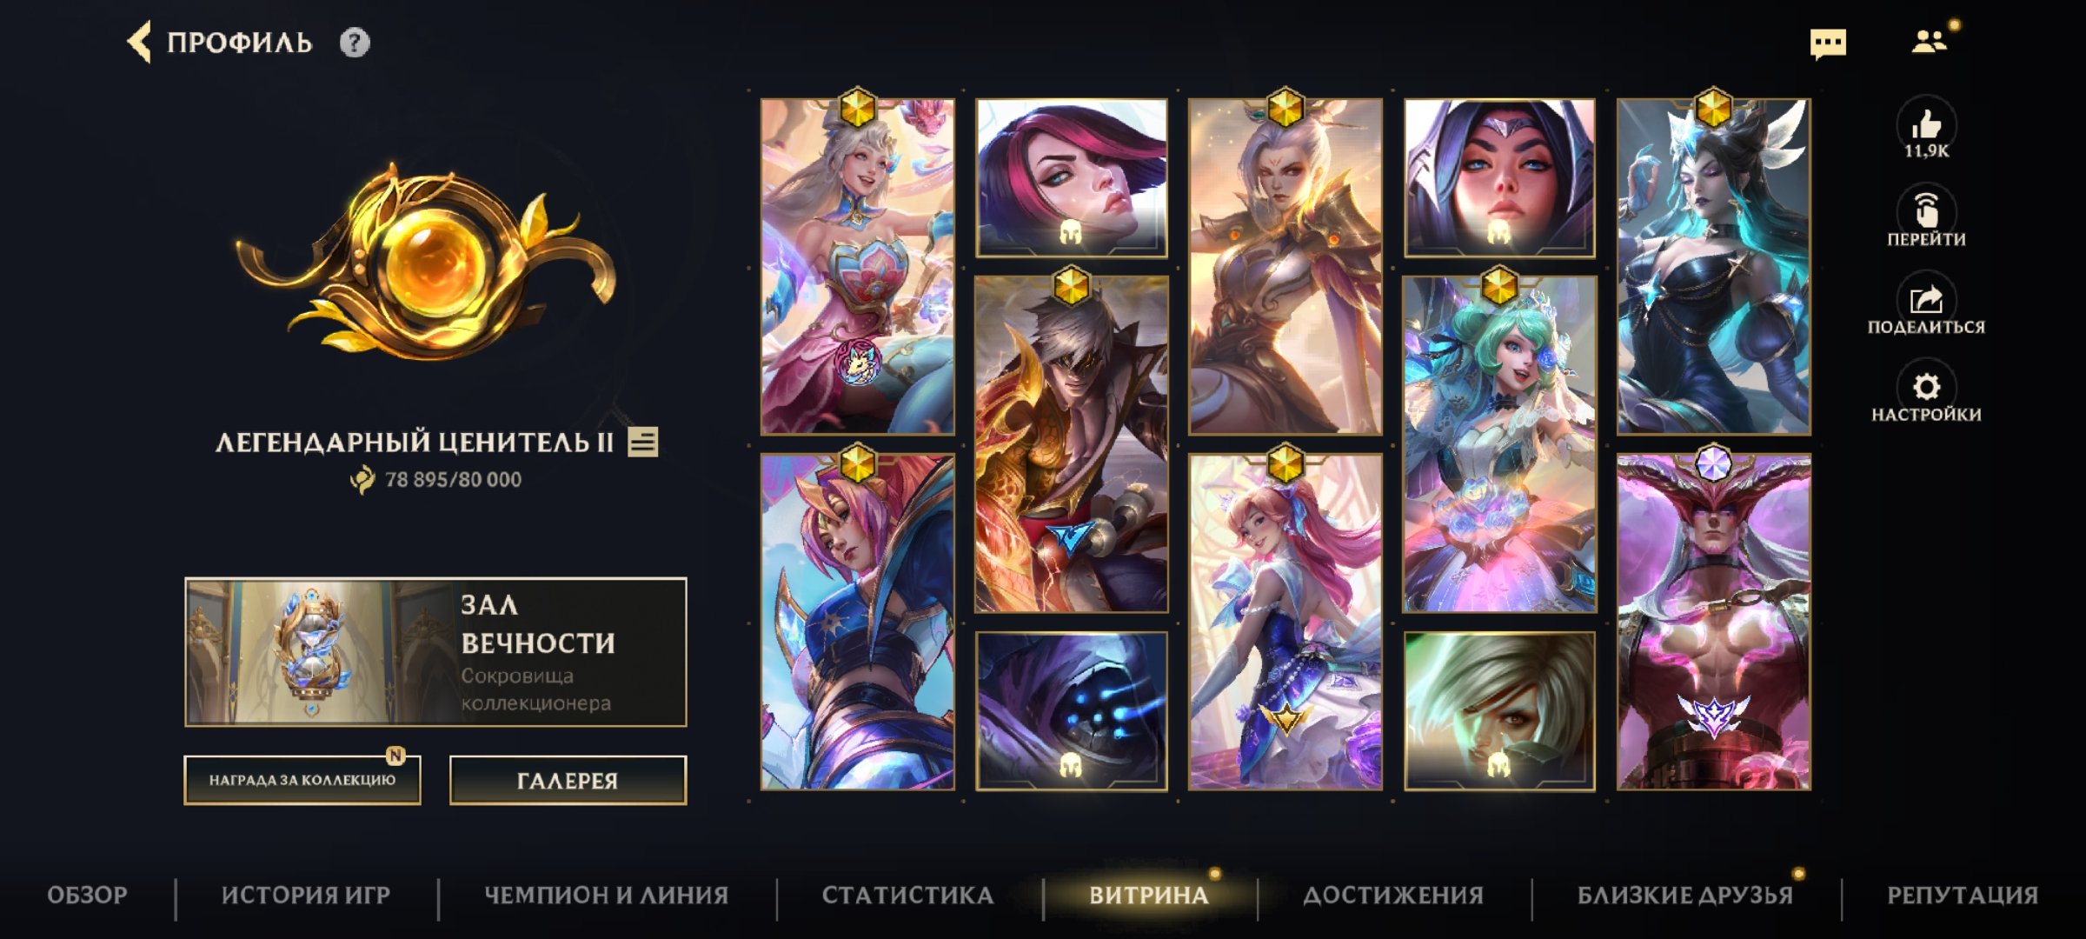2086x939 pixels.
Task: Like the profile via the thumbs-up icon
Action: tap(1926, 126)
